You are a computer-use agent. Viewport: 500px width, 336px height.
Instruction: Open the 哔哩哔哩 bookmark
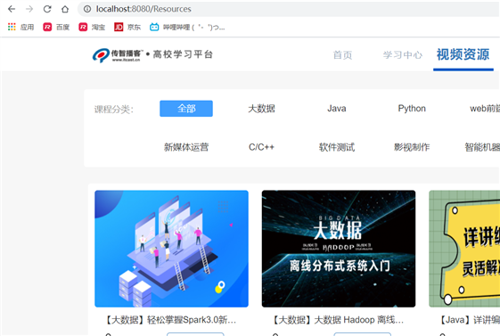point(187,27)
